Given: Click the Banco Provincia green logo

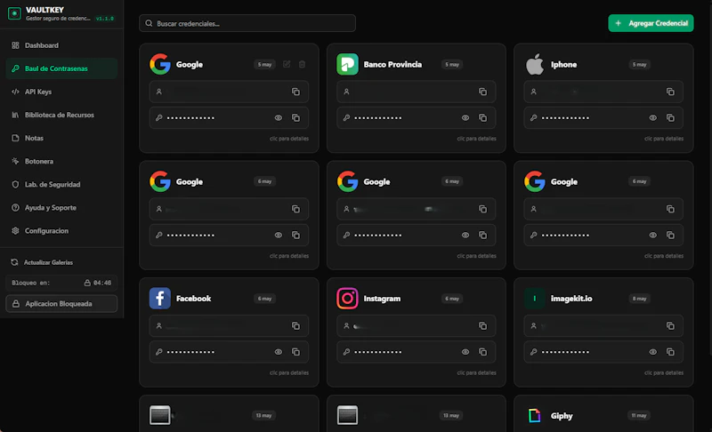Looking at the screenshot, I should pos(347,64).
